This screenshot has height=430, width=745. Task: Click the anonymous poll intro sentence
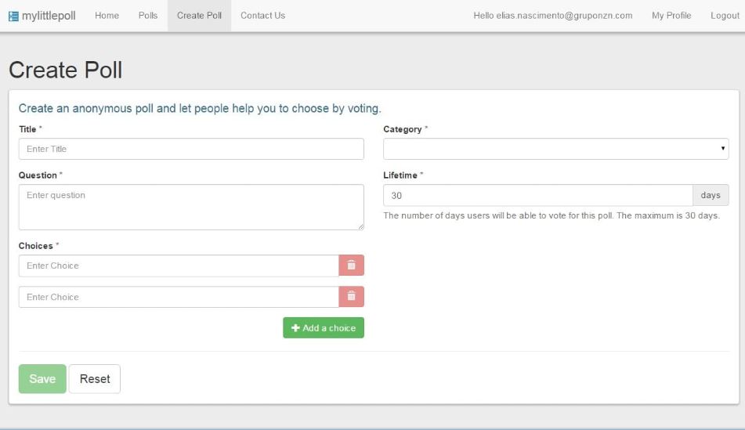[x=200, y=108]
